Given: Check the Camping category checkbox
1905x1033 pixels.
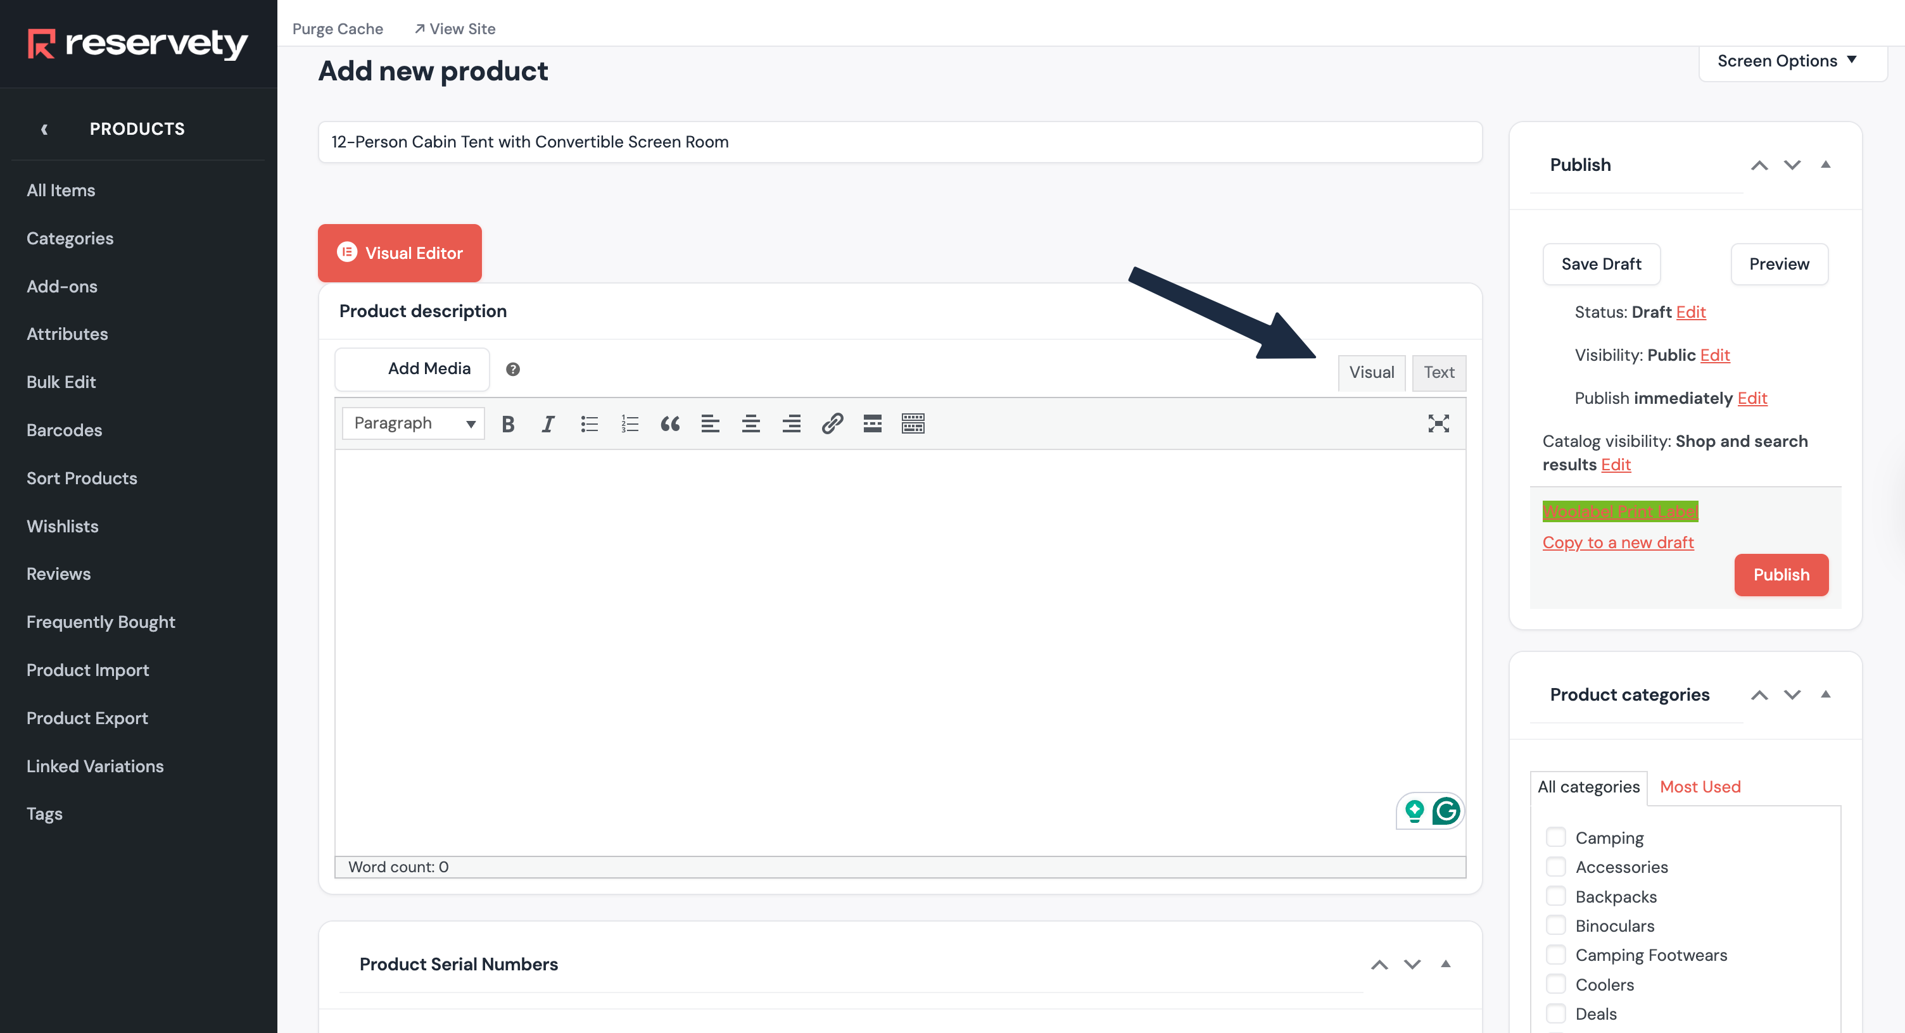Looking at the screenshot, I should 1555,837.
